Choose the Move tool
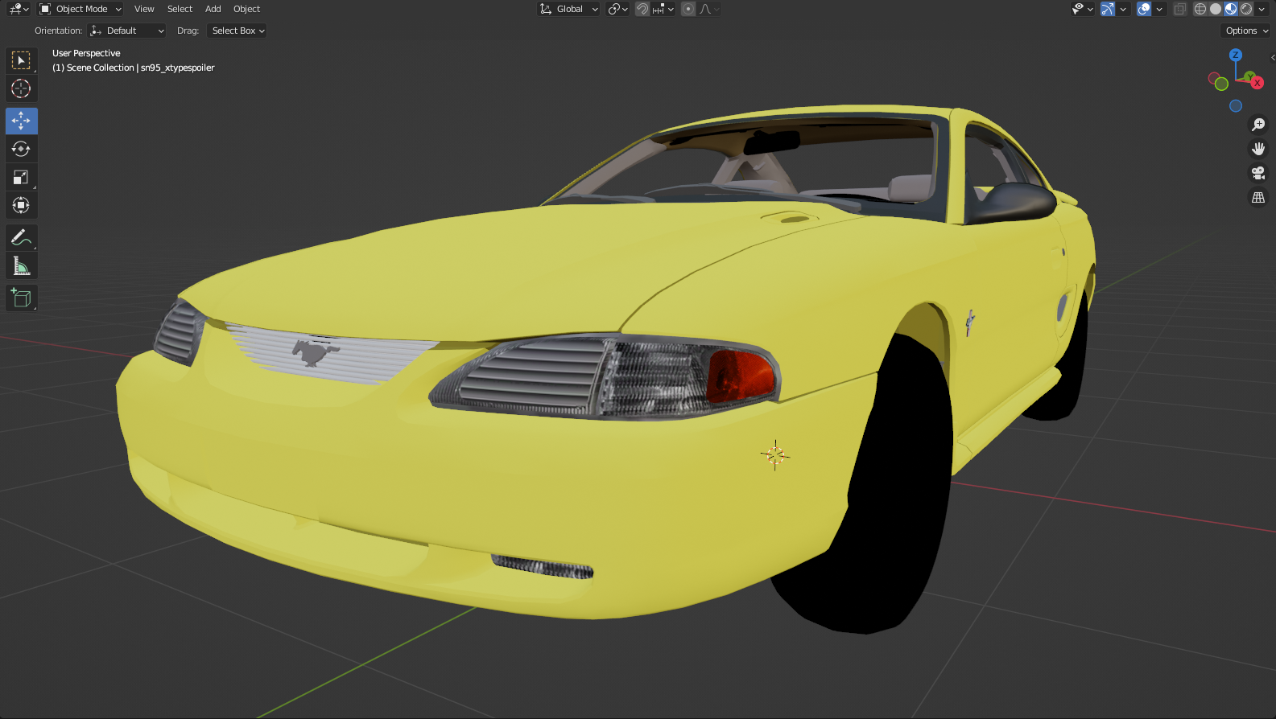Image resolution: width=1276 pixels, height=719 pixels. click(21, 121)
